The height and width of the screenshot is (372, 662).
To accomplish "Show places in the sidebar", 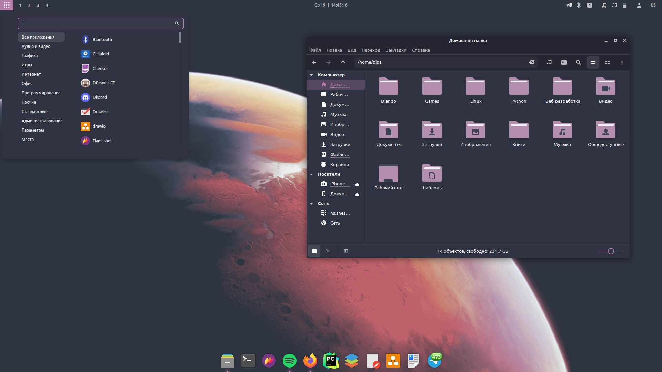I will 314,251.
